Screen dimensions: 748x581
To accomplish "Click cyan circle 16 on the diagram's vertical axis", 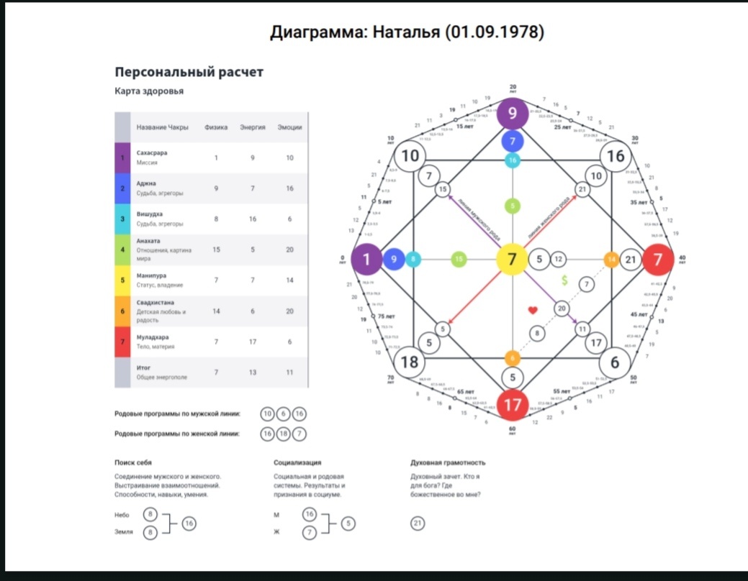I will 513,160.
